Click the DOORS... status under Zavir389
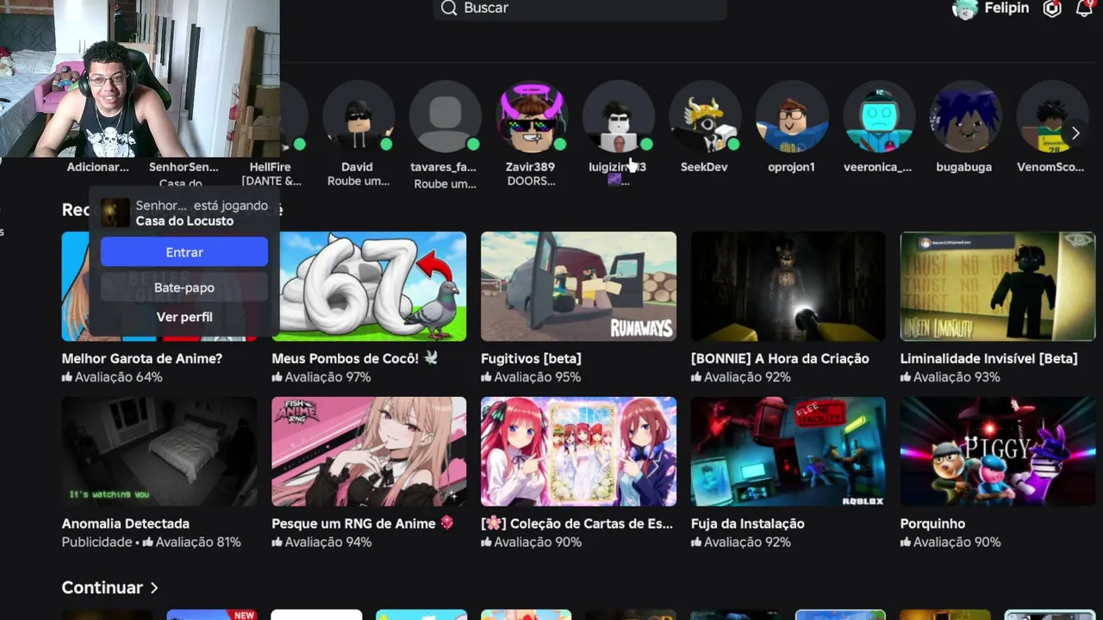This screenshot has width=1103, height=620. pyautogui.click(x=531, y=182)
